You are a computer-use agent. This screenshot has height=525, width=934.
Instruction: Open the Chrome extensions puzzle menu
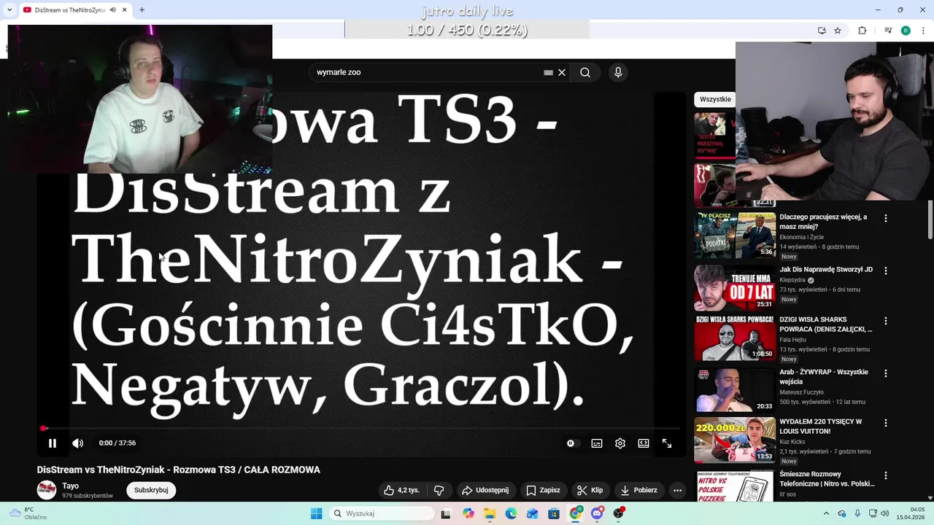[862, 31]
